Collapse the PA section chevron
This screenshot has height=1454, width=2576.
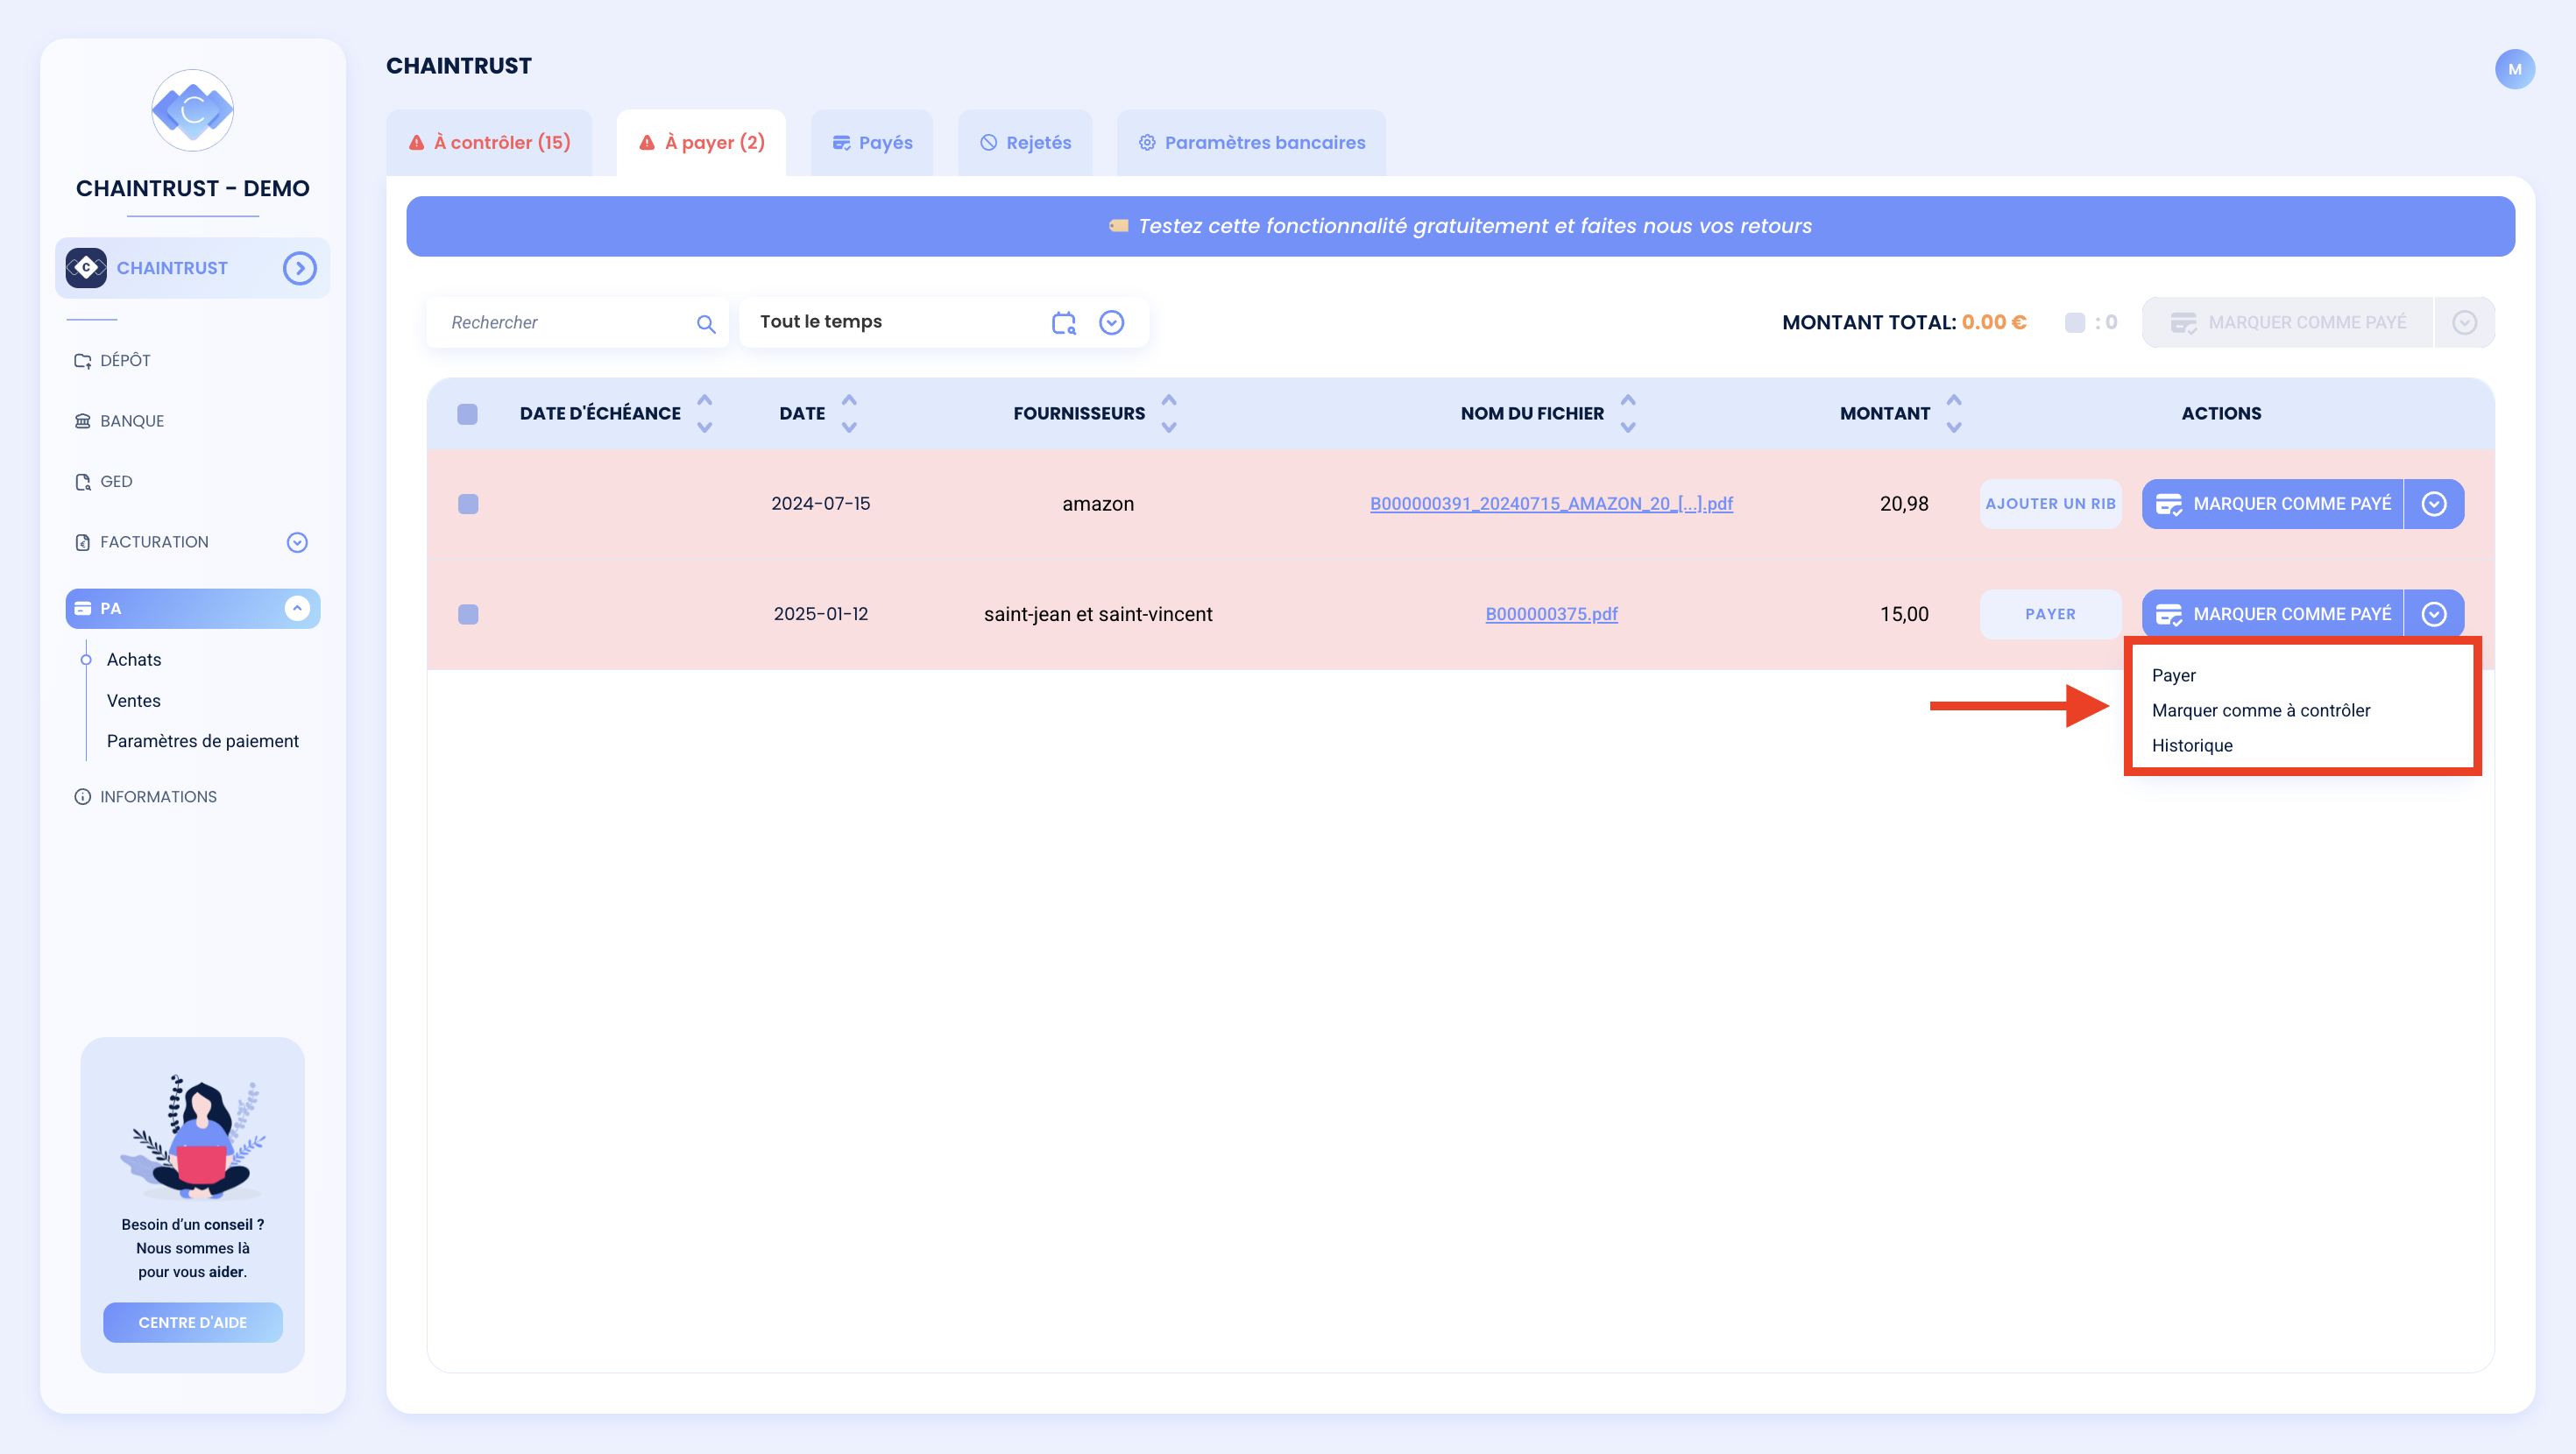tap(297, 608)
